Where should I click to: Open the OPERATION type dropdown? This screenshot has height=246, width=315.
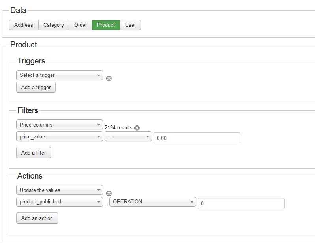153,202
